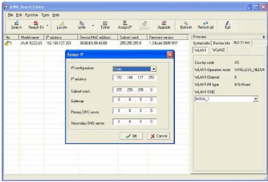268x182 pixels.
Task: Open the Function menu
Action: pyautogui.click(x=31, y=15)
